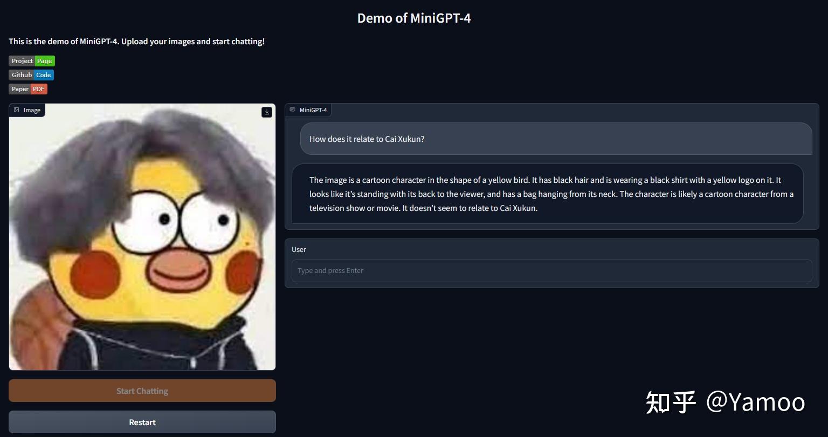Open the Github Code badge

click(31, 75)
